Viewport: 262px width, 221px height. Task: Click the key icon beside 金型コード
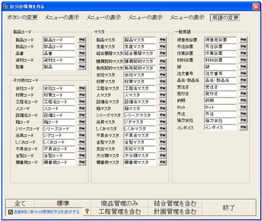click(x=82, y=156)
